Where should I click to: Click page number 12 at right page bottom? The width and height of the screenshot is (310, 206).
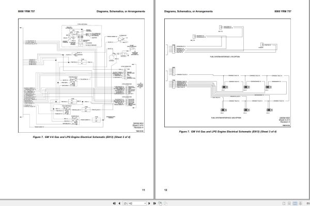166,190
